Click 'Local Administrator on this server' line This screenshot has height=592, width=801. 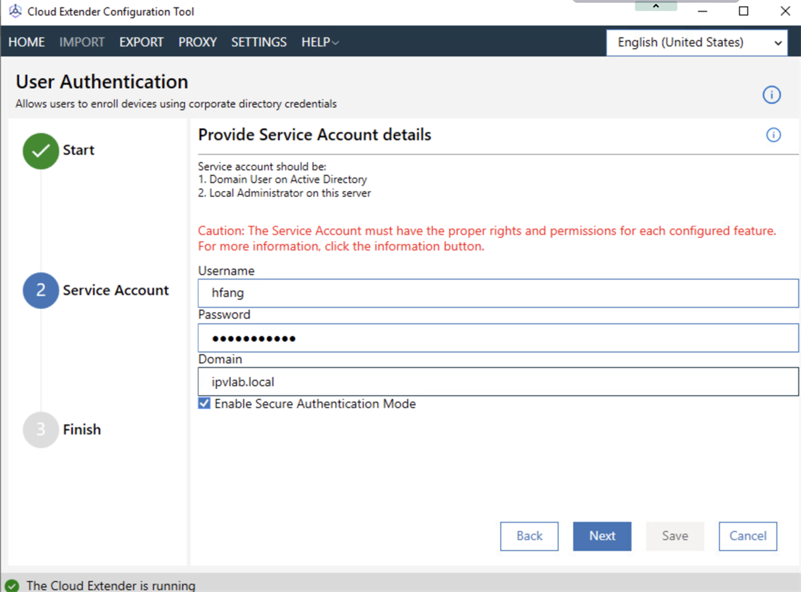point(284,193)
